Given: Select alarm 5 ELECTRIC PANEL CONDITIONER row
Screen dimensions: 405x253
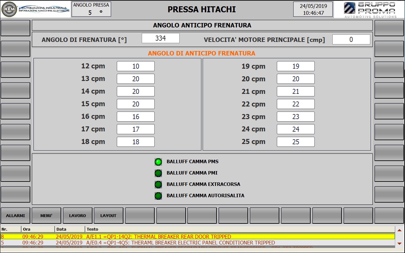Looking at the screenshot, I should point(198,243).
